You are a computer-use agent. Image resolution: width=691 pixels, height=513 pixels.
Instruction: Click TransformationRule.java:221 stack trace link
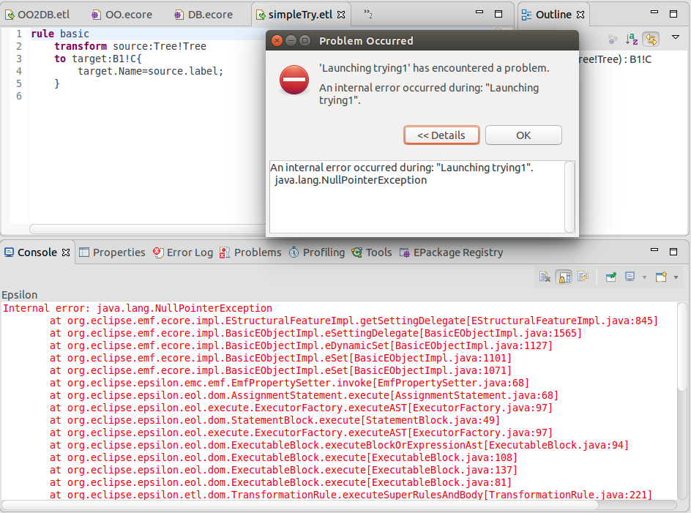point(568,495)
